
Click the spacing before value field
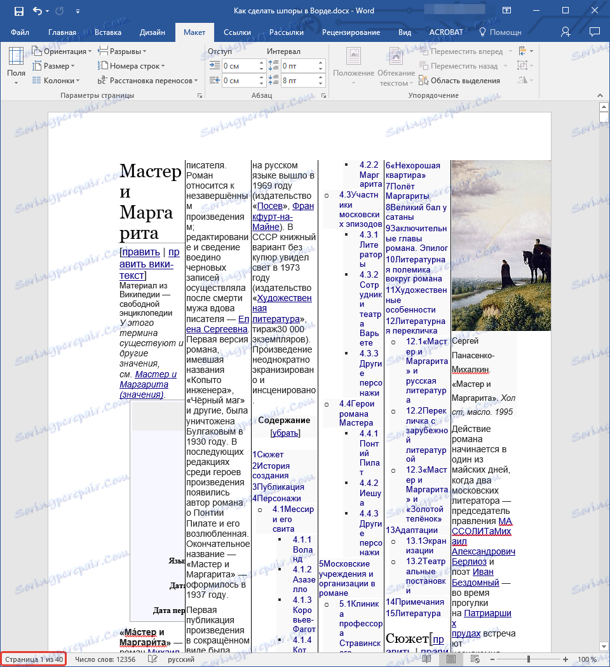tap(299, 66)
